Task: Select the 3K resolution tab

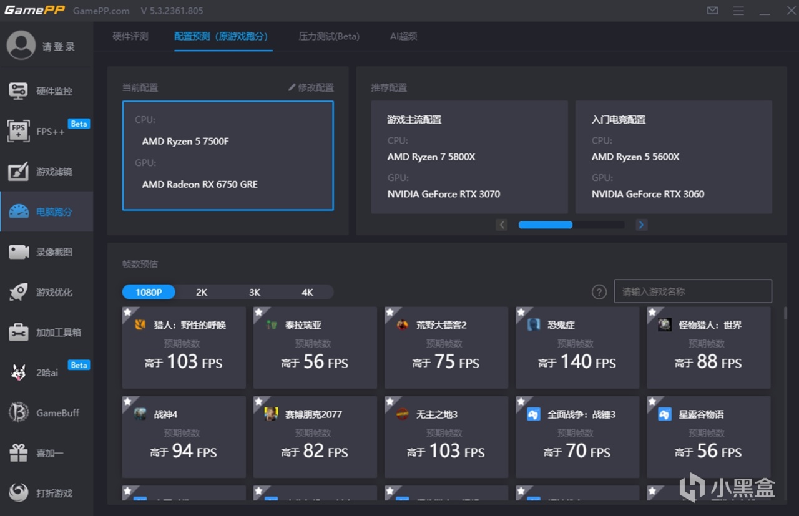Action: (x=255, y=292)
